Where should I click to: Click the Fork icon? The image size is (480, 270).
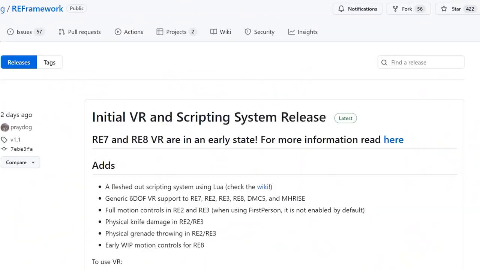coord(395,9)
